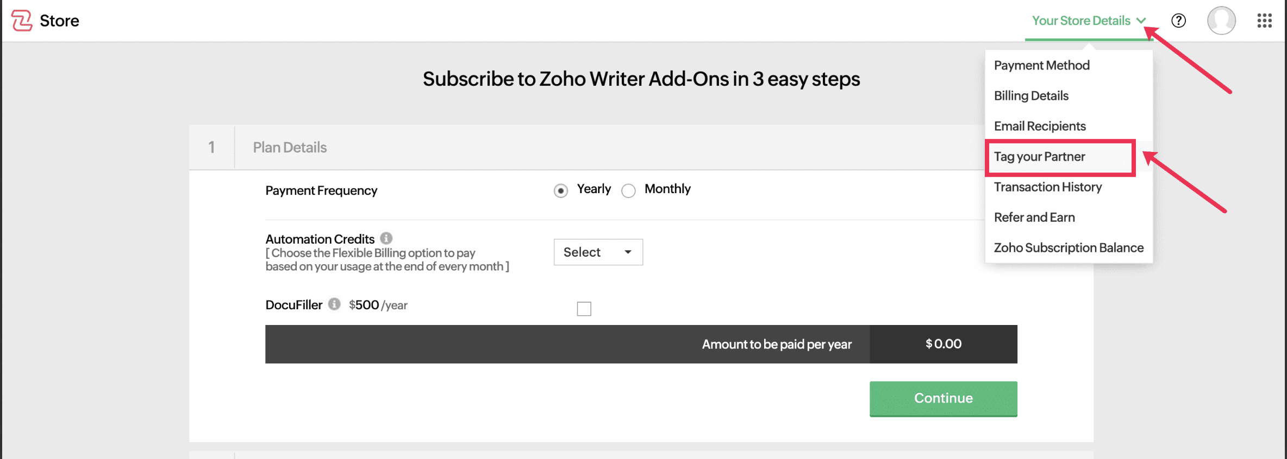This screenshot has height=459, width=1287.
Task: Click the green Continue button
Action: click(x=943, y=399)
